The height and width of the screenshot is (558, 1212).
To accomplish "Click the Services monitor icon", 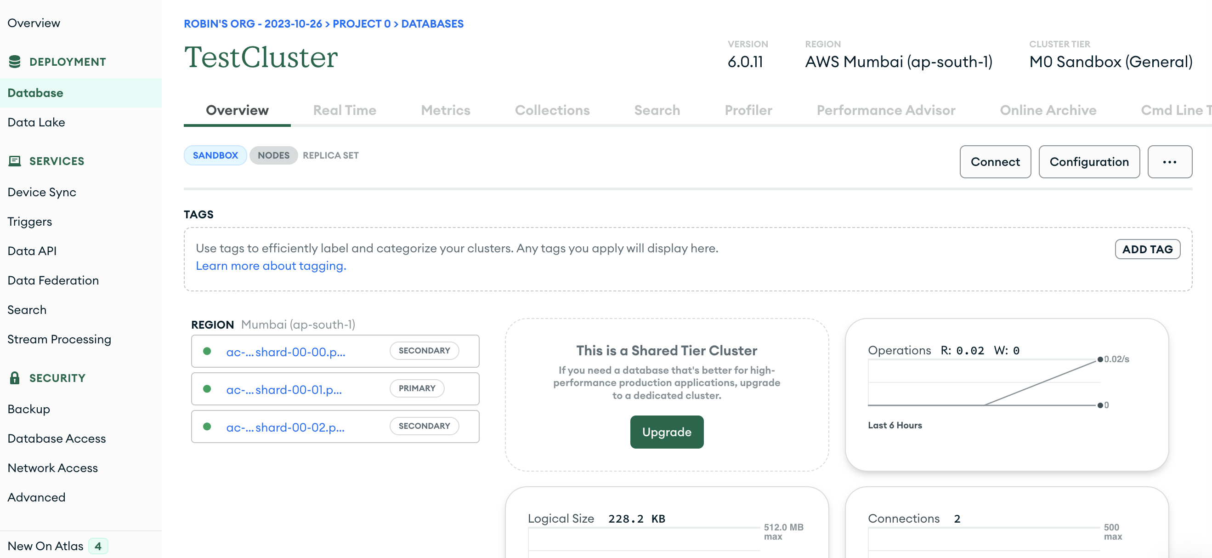I will 15,161.
